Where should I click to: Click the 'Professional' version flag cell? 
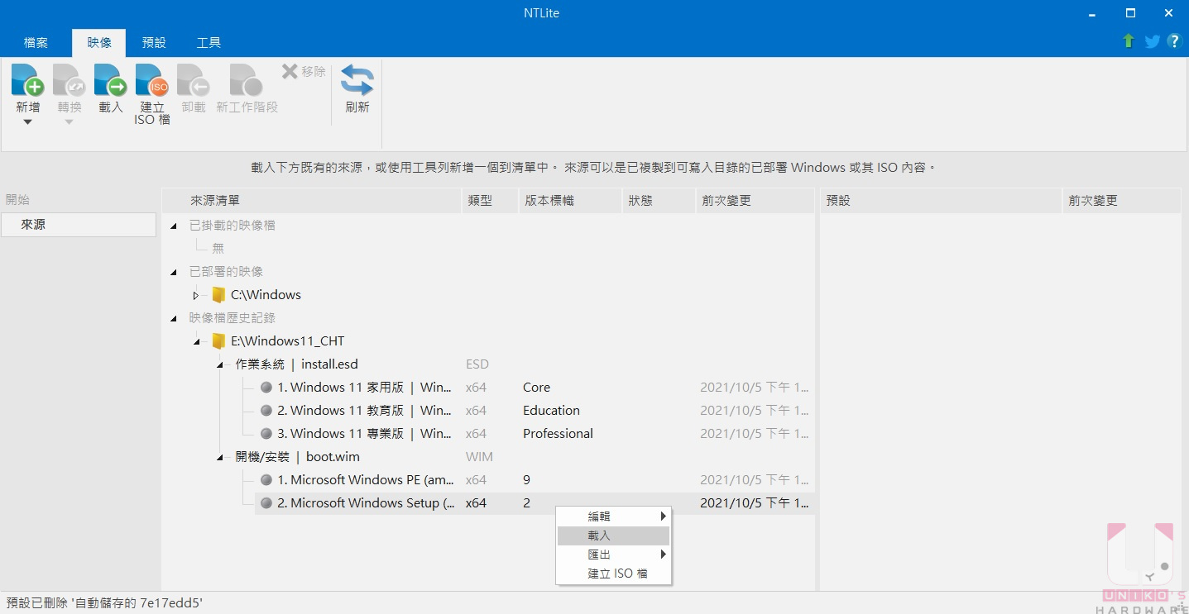pos(558,434)
